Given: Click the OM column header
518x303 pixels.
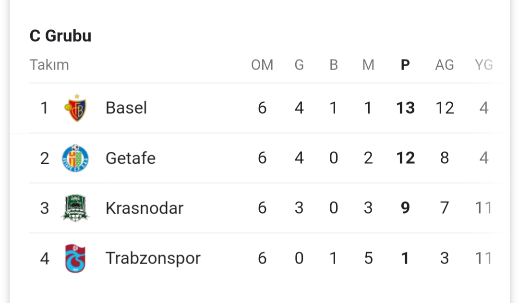Looking at the screenshot, I should [x=262, y=65].
